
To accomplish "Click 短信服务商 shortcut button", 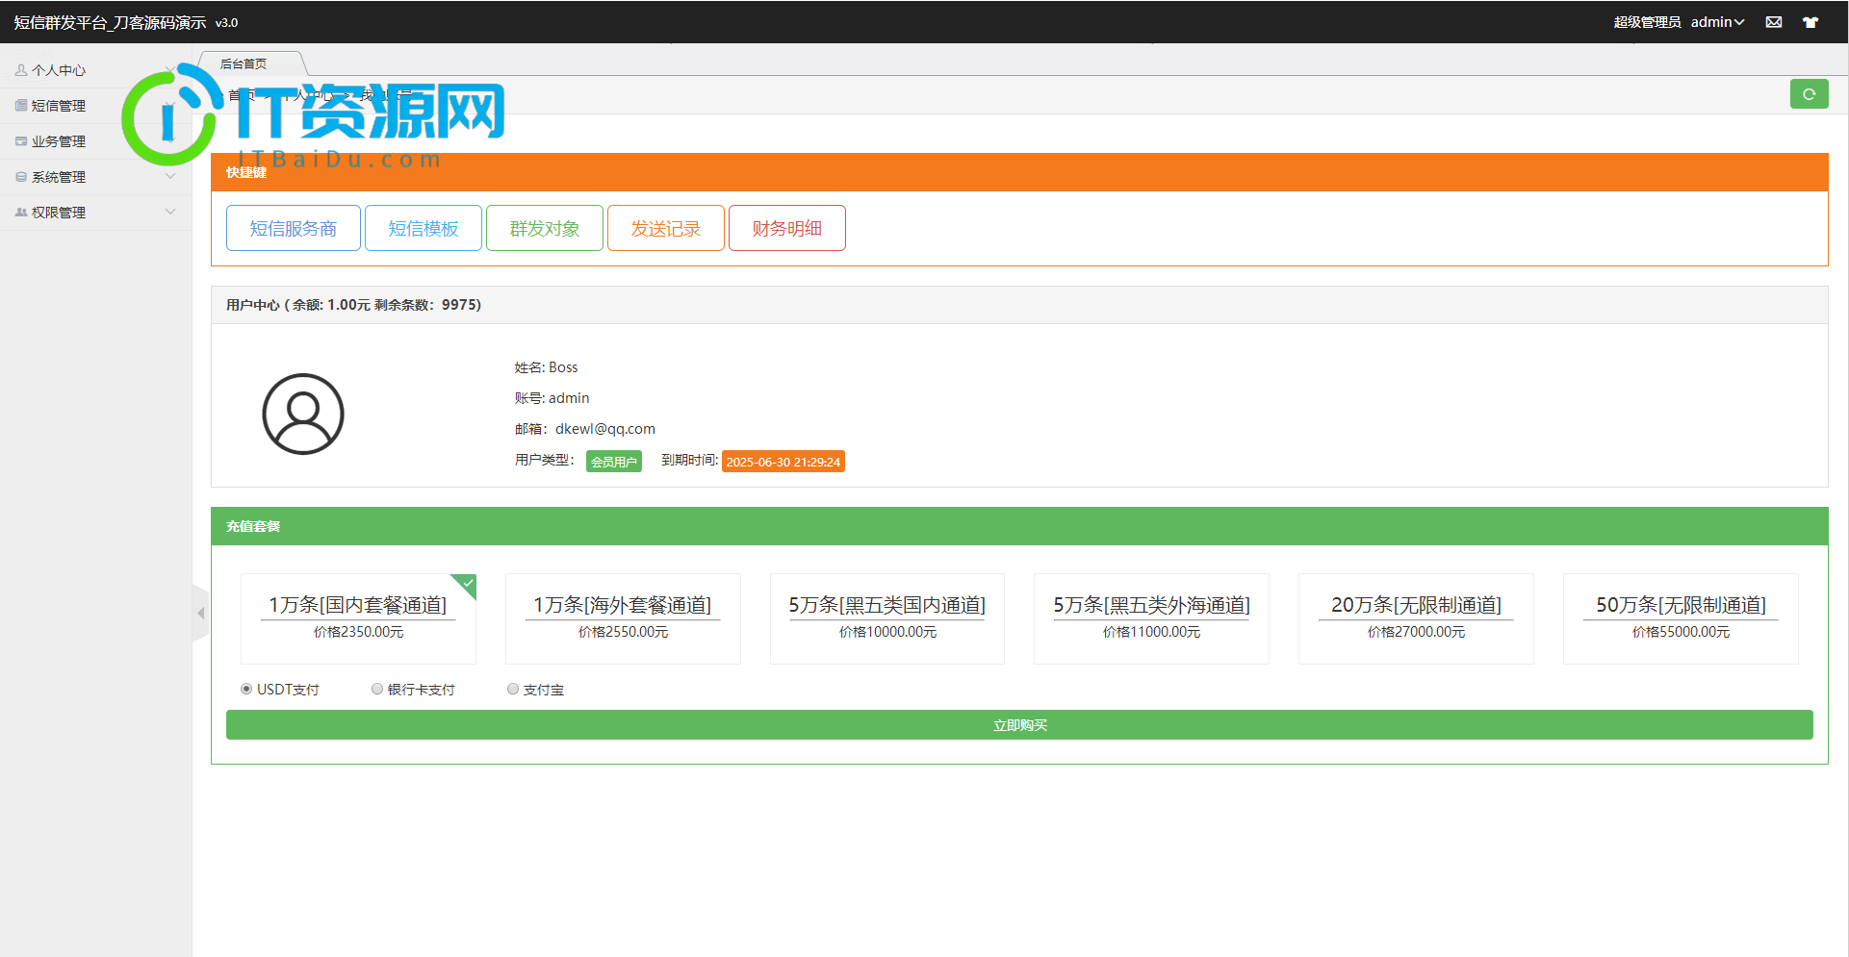I will (x=294, y=228).
